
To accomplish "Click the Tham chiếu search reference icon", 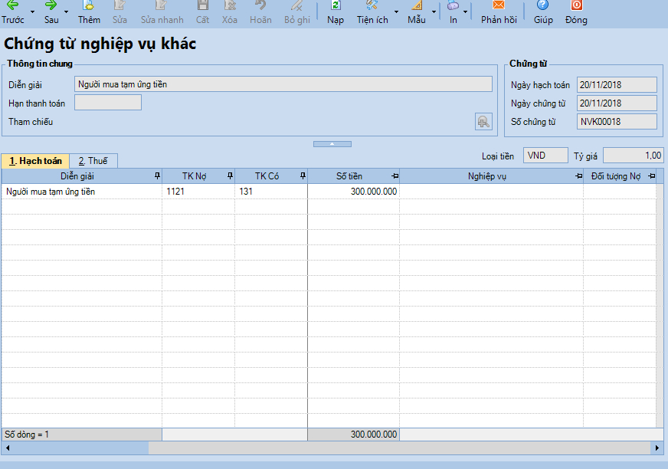I will coord(483,121).
